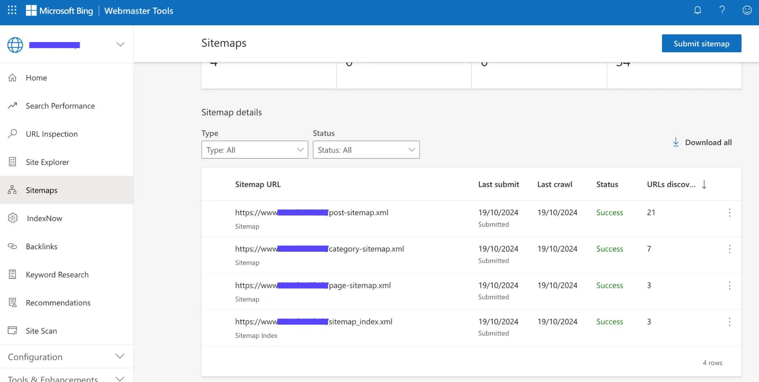Click the feedback smiley icon
Viewport: 759px width, 382px height.
click(x=747, y=10)
